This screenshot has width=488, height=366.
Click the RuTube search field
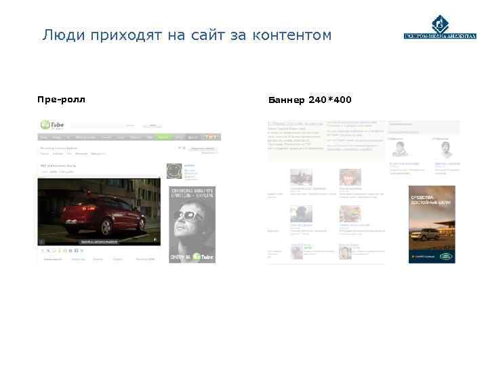[104, 126]
